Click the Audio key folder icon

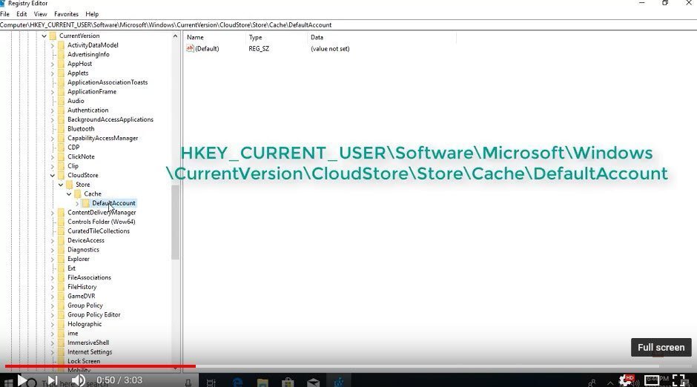(62, 101)
